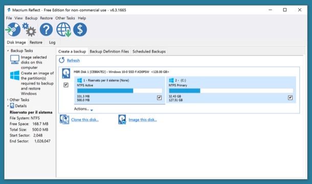
Task: Click the disk image backup toolbar icon
Action: coord(13,30)
